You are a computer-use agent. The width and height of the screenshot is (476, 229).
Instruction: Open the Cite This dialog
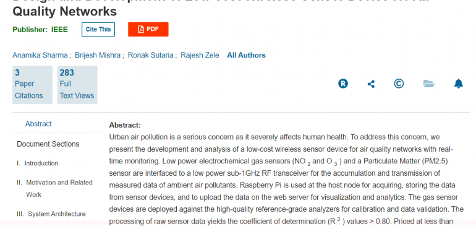98,30
